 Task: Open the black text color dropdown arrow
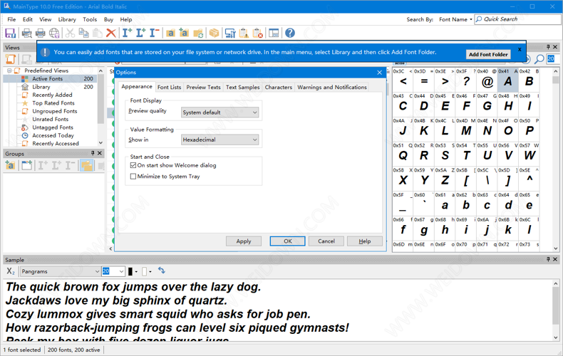click(x=136, y=272)
